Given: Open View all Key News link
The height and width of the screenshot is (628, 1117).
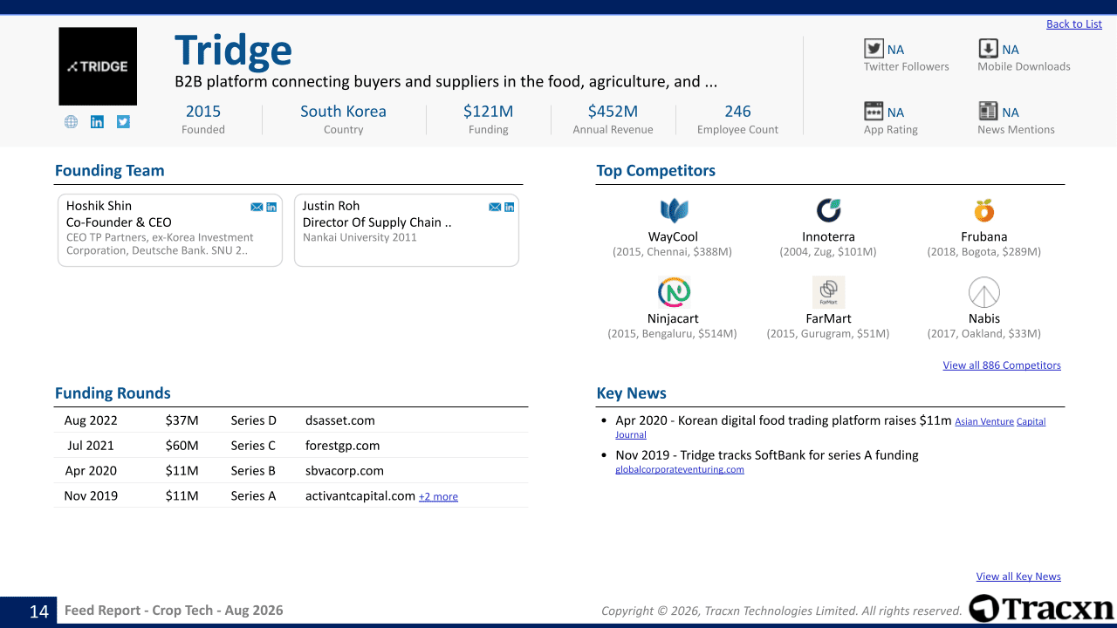Looking at the screenshot, I should (1018, 577).
